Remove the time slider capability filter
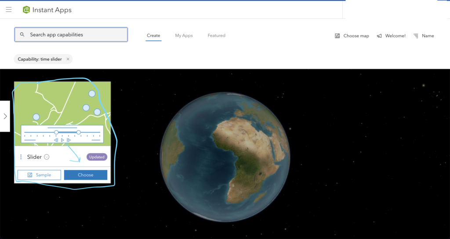450x239 pixels. (68, 59)
